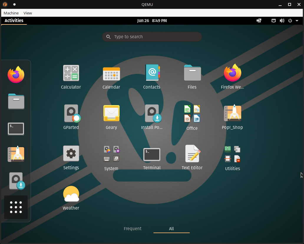304x244 pixels.
Task: Switch to the Frequent tab
Action: click(x=133, y=229)
